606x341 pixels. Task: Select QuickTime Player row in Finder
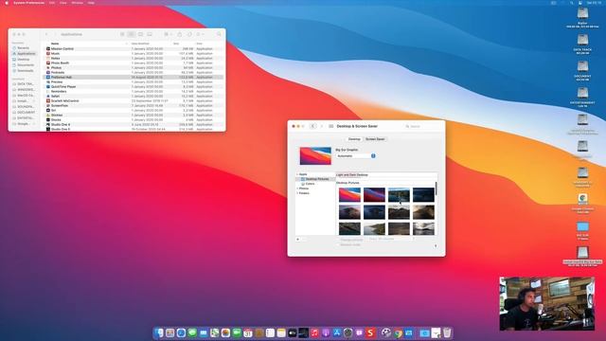pyautogui.click(x=133, y=86)
